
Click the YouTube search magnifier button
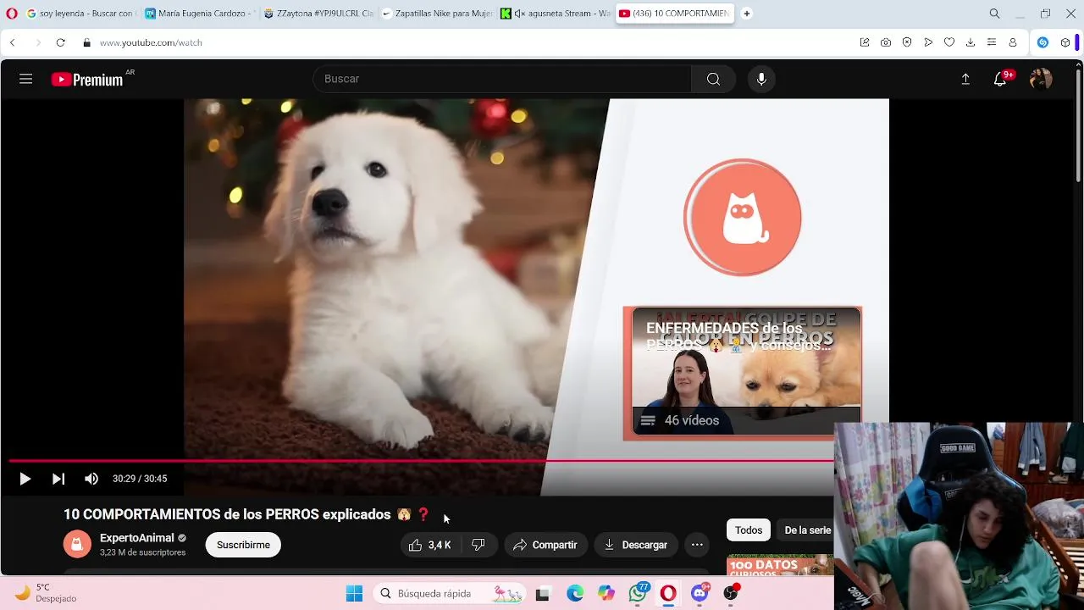[x=713, y=79]
